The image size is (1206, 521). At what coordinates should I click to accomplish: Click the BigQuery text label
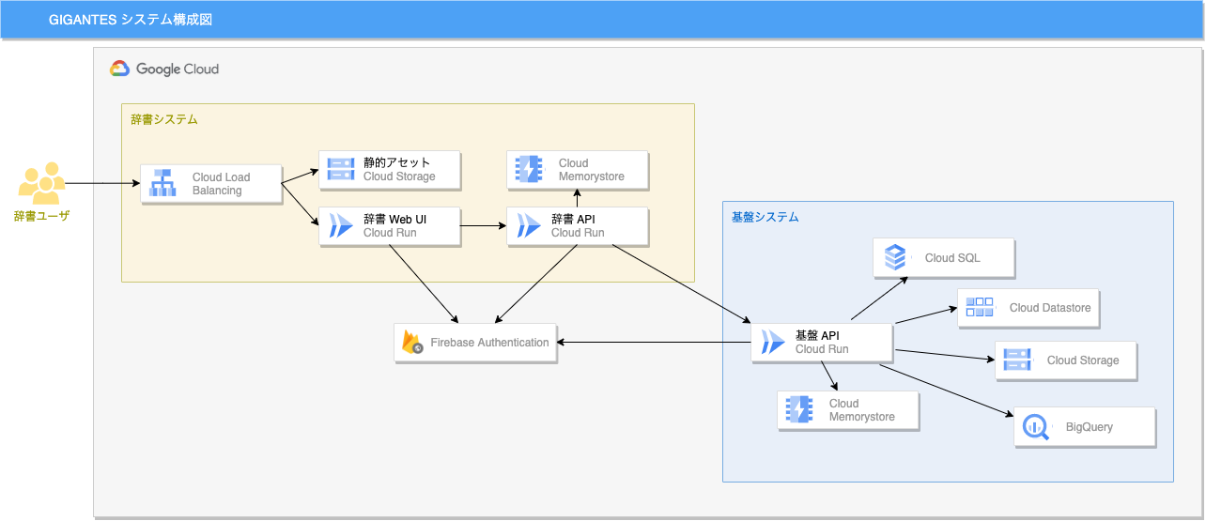click(x=1090, y=427)
